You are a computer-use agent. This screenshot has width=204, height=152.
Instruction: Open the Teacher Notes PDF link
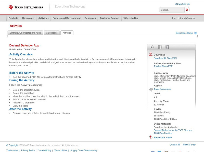[x=163, y=66]
